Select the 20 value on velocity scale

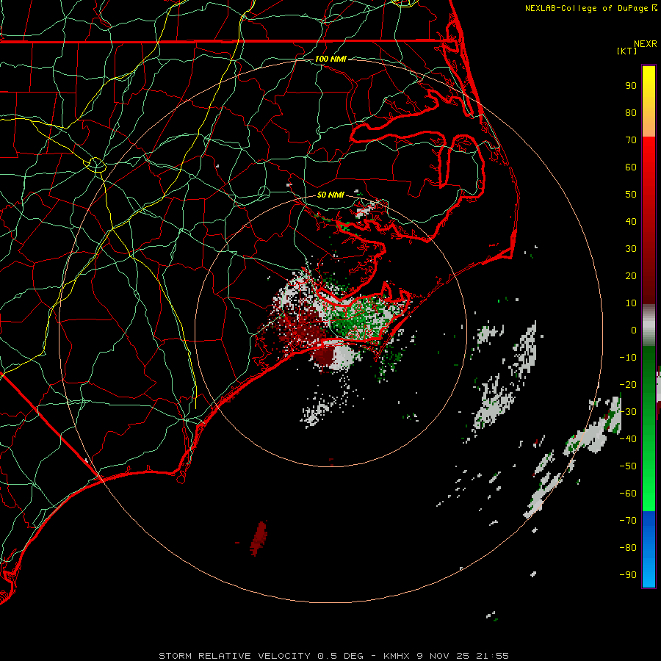coord(631,275)
